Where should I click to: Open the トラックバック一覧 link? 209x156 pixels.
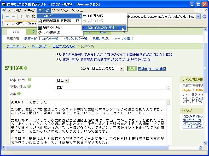tap(75, 39)
